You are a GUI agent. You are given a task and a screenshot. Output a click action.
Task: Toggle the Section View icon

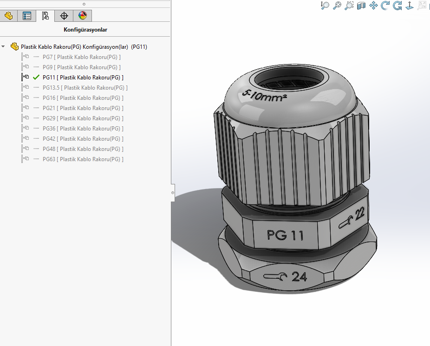[x=361, y=6]
